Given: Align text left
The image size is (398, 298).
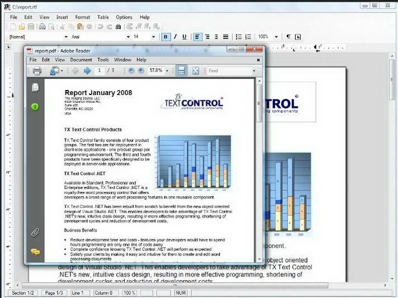Looking at the screenshot, I should [197, 37].
